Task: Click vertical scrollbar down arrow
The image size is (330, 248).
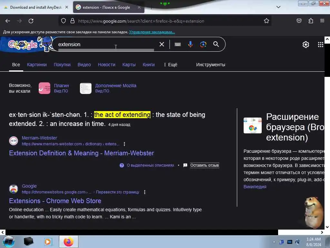Action: coord(327,227)
